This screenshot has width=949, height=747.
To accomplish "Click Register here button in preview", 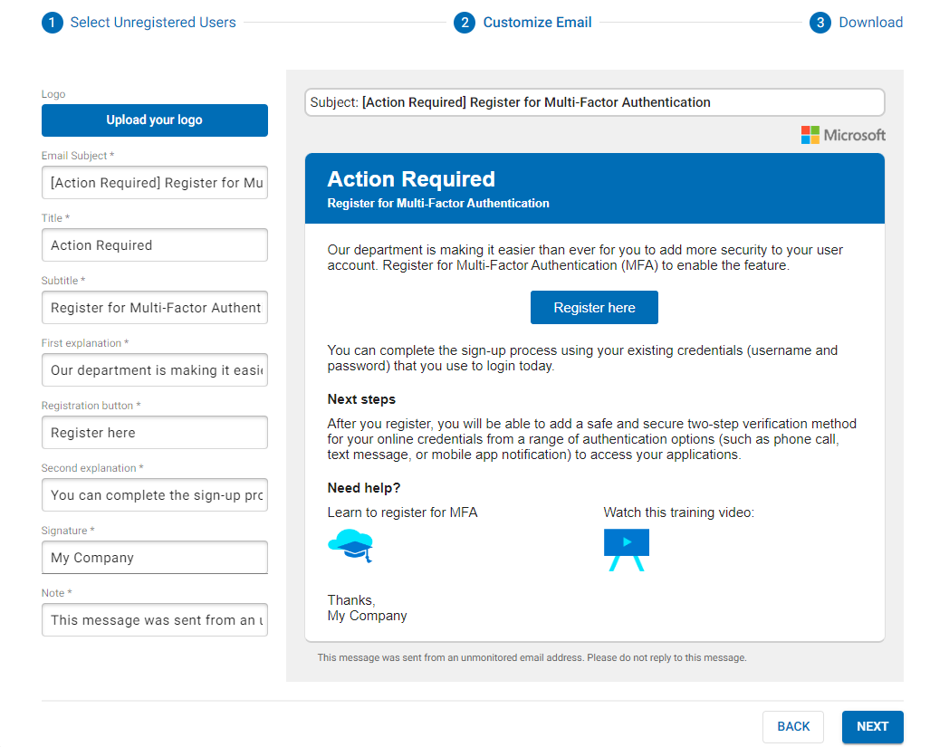I will pos(594,308).
